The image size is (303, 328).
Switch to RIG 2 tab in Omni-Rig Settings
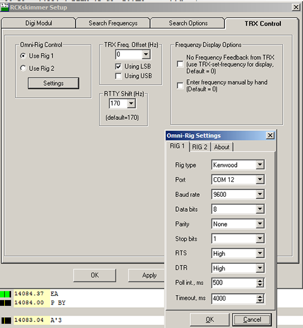(x=200, y=147)
